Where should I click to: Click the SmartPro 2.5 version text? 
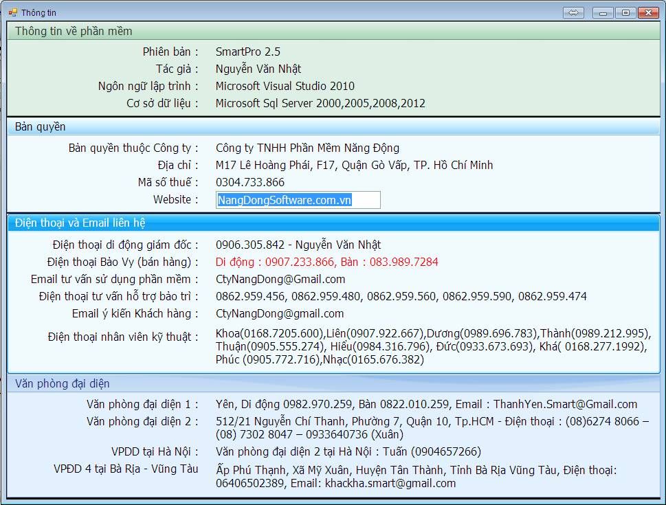click(x=247, y=52)
